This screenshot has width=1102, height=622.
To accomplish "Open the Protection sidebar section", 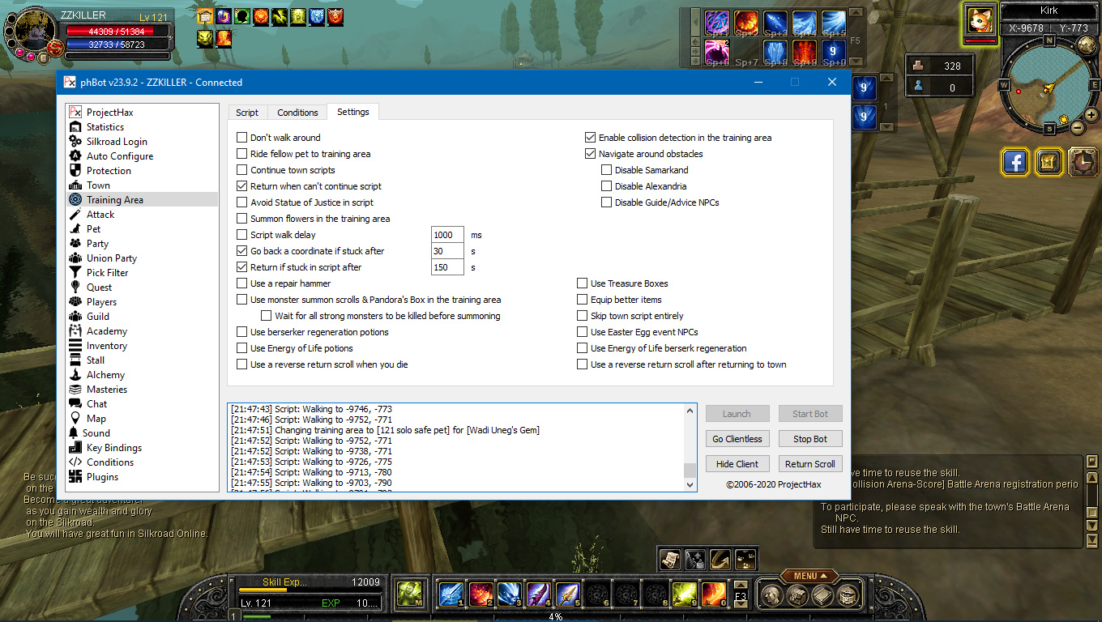I will (109, 171).
